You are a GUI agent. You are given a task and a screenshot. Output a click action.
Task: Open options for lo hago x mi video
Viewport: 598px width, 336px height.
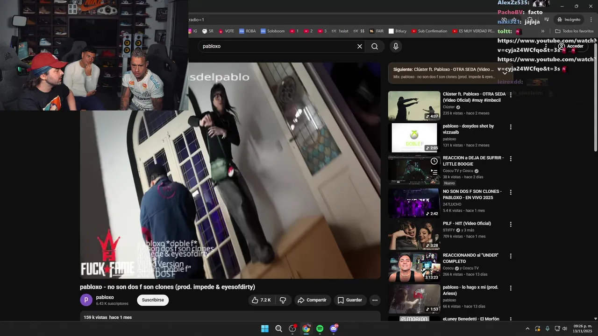tap(511, 288)
